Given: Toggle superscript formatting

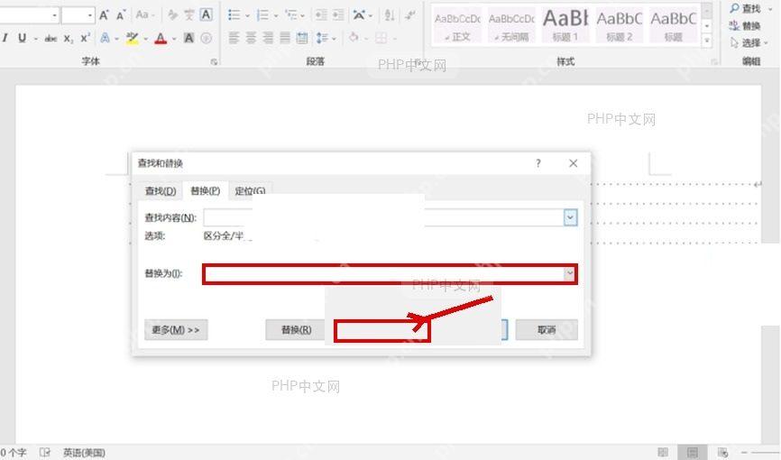Looking at the screenshot, I should tap(85, 38).
